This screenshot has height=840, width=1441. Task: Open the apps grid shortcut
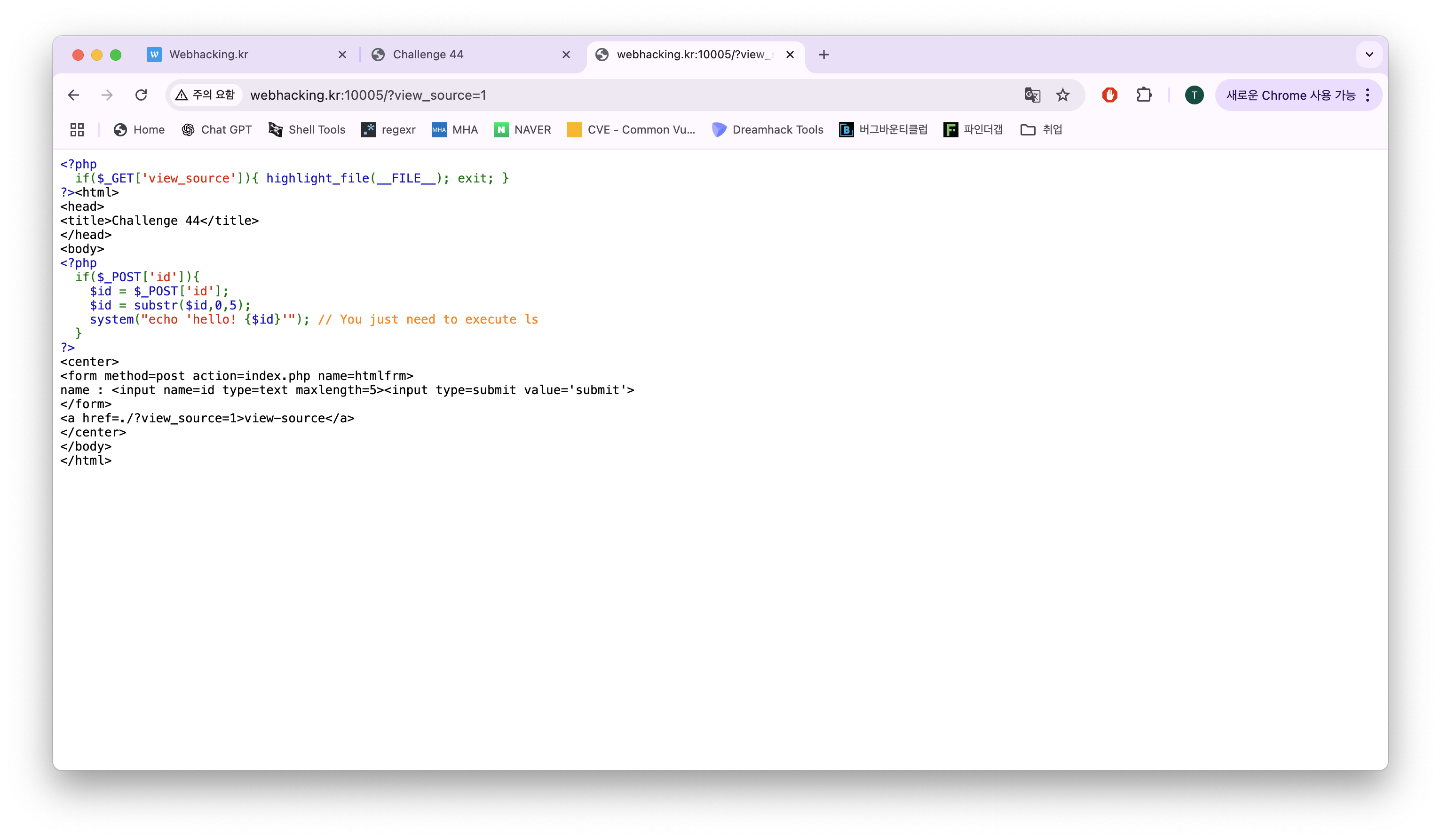[77, 130]
